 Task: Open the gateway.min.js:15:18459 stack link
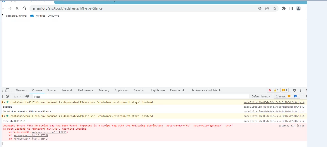[x=31, y=139]
